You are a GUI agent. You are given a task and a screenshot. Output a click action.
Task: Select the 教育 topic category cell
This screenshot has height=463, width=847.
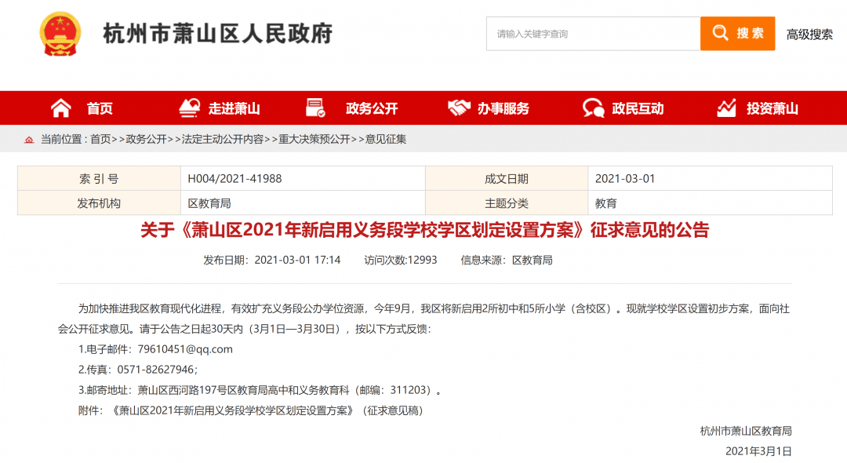710,202
